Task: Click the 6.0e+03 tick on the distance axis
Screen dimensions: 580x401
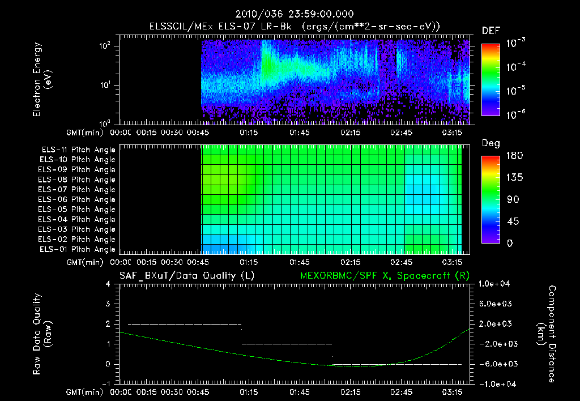Action: tap(496, 304)
